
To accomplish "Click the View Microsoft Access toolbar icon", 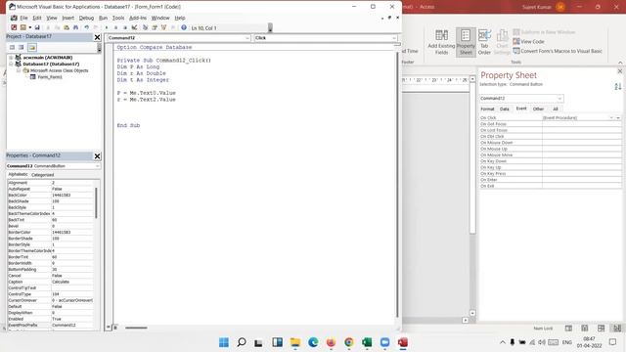I will [x=14, y=27].
